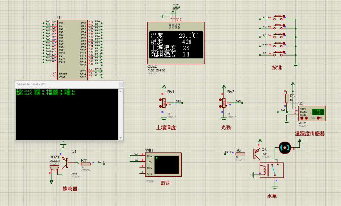Select the Q1 NPN transistor
This screenshot has width=341, height=206.
pyautogui.click(x=66, y=163)
